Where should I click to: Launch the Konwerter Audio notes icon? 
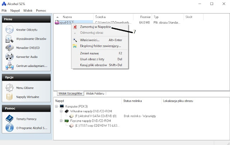click(x=10, y=56)
